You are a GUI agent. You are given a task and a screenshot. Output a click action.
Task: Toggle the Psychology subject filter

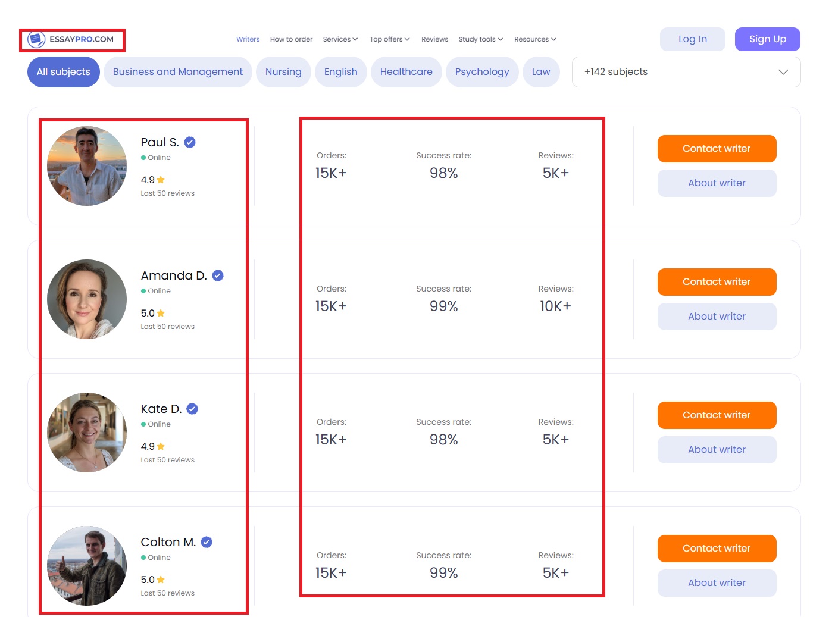[x=482, y=72]
